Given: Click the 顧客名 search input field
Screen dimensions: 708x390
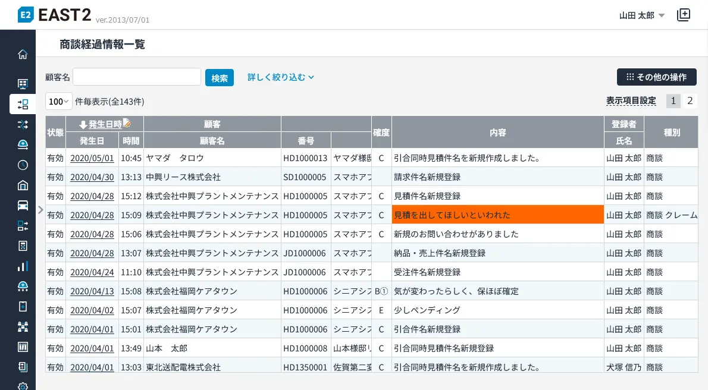Looking at the screenshot, I should 137,77.
